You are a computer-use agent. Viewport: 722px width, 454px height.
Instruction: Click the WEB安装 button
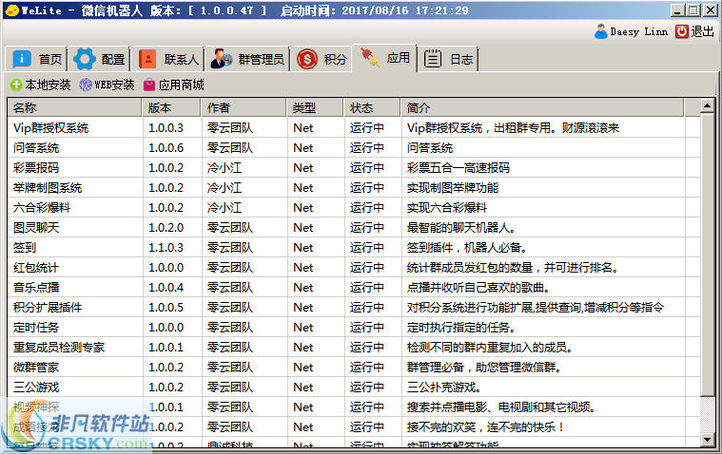[x=107, y=85]
